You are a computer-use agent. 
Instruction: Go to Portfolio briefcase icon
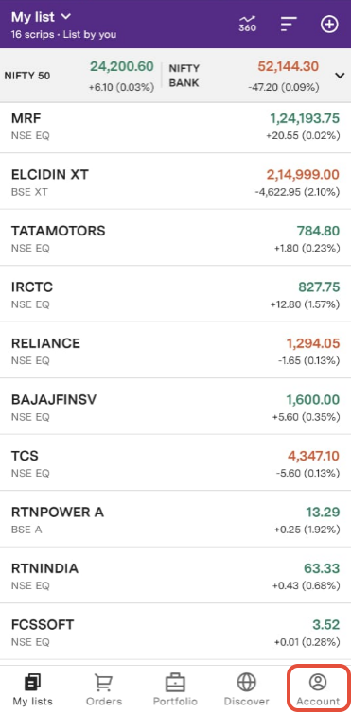(x=175, y=682)
